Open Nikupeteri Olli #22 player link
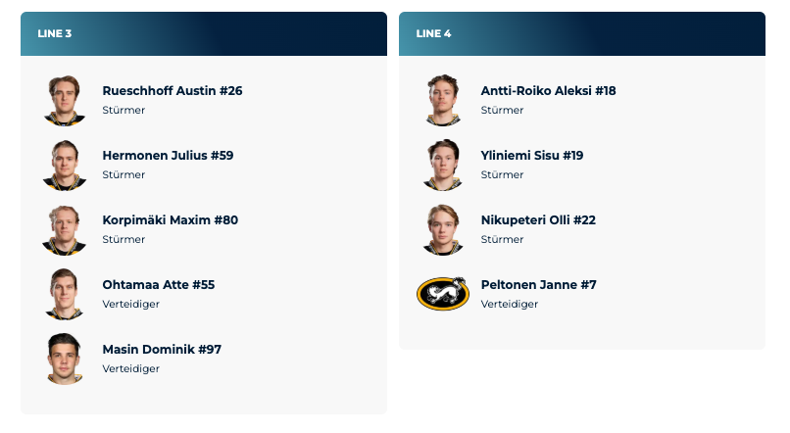Image resolution: width=790 pixels, height=433 pixels. tap(538, 220)
